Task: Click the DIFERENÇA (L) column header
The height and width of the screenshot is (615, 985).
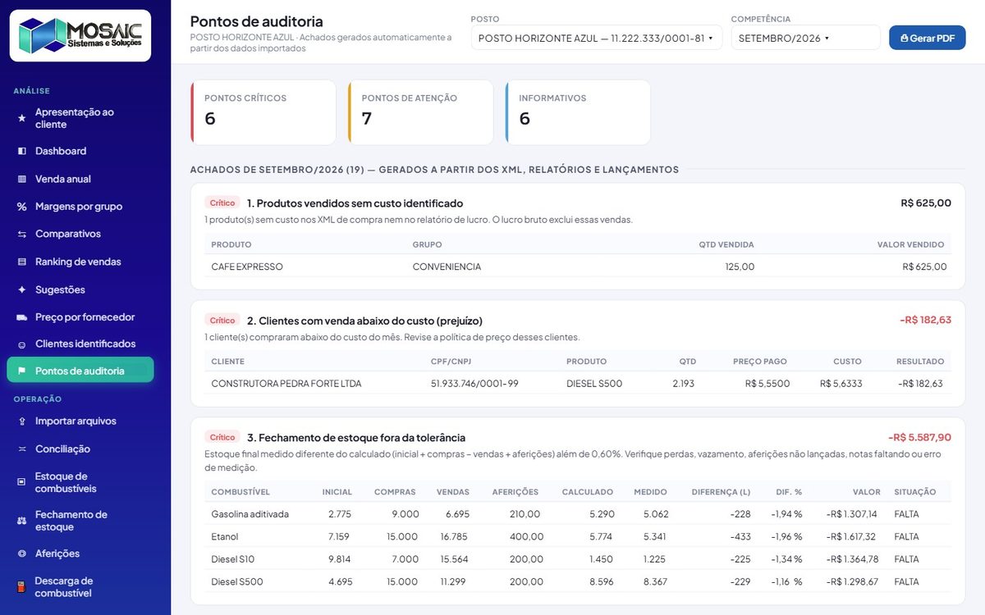Action: [721, 492]
